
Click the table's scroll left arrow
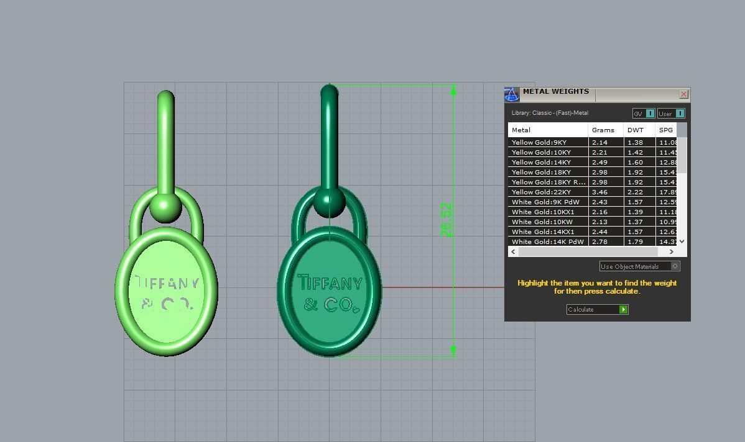pyautogui.click(x=512, y=252)
